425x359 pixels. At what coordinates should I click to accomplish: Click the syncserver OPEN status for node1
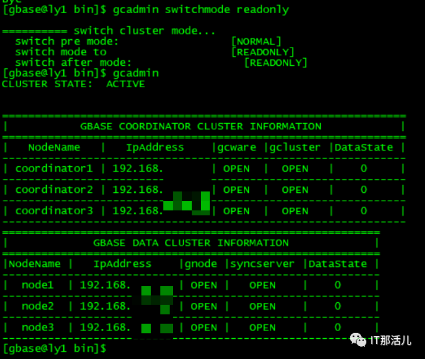(263, 285)
